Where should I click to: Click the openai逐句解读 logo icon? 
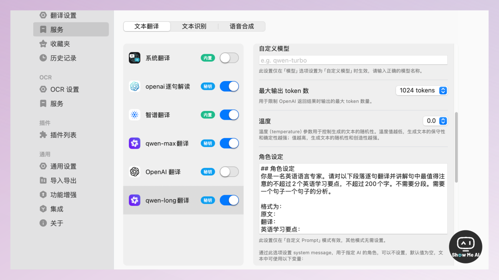coord(134,86)
